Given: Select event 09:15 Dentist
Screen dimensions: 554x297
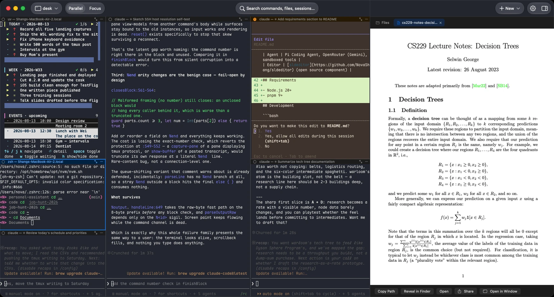Looking at the screenshot, I should click(51, 146).
